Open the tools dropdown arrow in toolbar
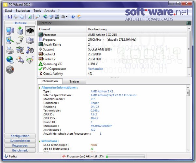Viewport: 196px width, 163px height. click(67, 17)
